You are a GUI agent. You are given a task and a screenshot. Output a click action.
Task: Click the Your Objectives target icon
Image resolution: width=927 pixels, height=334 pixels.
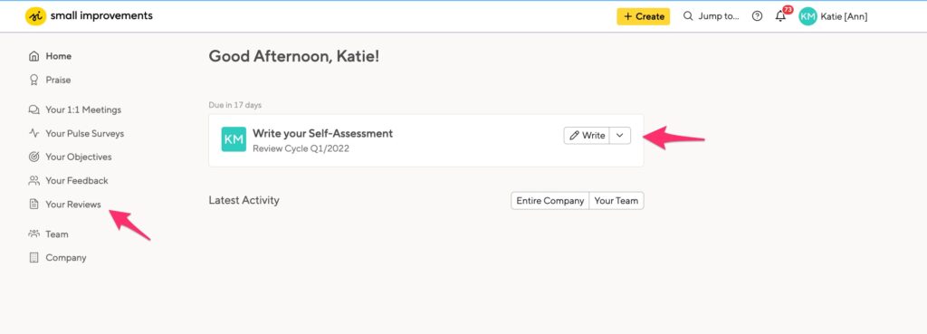[34, 157]
